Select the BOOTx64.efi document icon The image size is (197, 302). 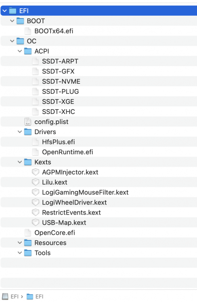pyautogui.click(x=28, y=31)
